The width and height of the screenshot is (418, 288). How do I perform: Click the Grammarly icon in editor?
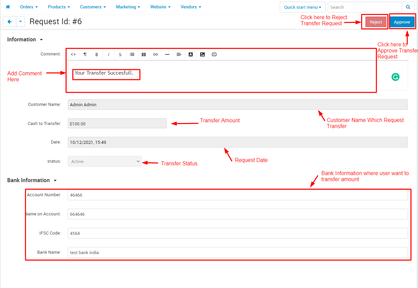click(396, 77)
